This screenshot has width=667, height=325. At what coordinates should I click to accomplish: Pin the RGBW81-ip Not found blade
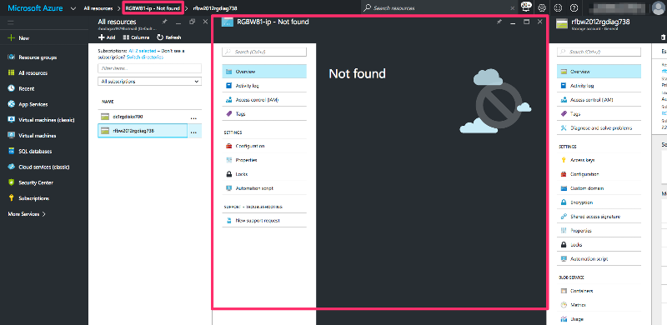(x=499, y=22)
